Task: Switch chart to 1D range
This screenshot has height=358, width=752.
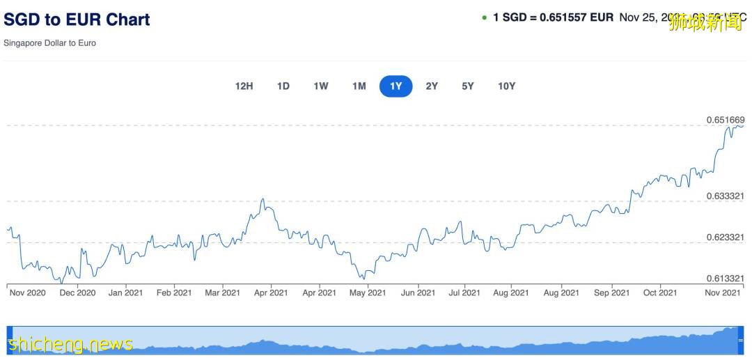Action: (x=283, y=86)
